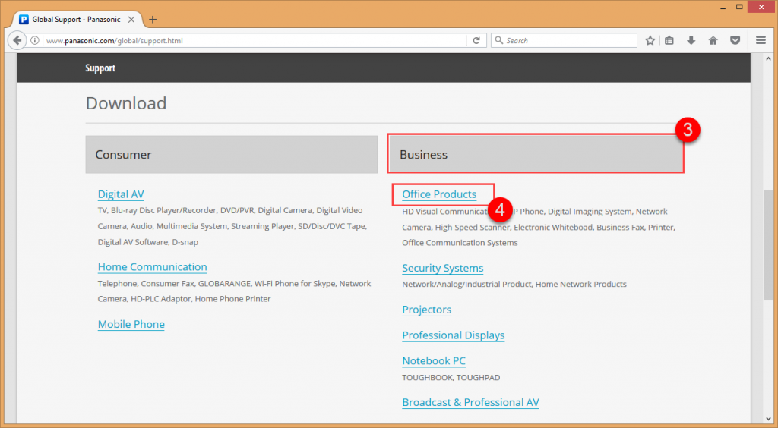Open the Security Systems link
Screen dimensions: 778x428
click(x=443, y=268)
